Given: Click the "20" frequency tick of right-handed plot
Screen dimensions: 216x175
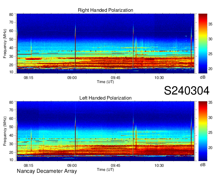Looking at the screenshot, I should click(11, 65).
